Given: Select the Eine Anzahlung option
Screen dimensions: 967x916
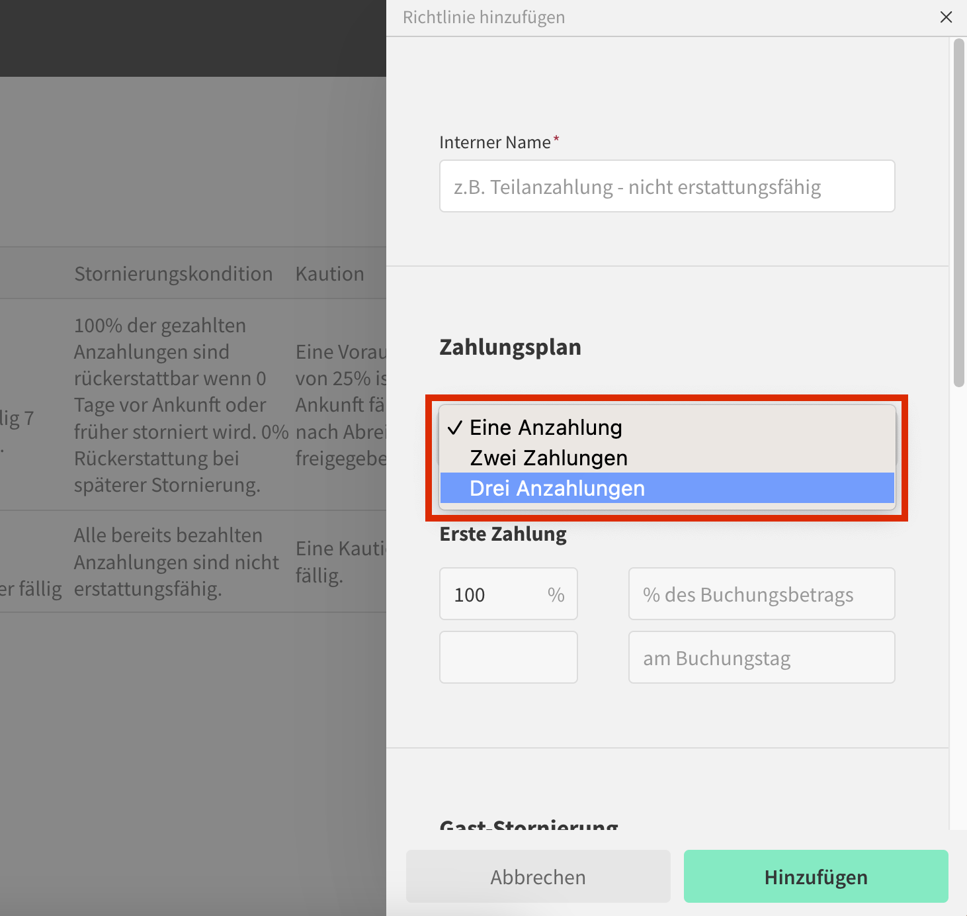Looking at the screenshot, I should (x=546, y=428).
